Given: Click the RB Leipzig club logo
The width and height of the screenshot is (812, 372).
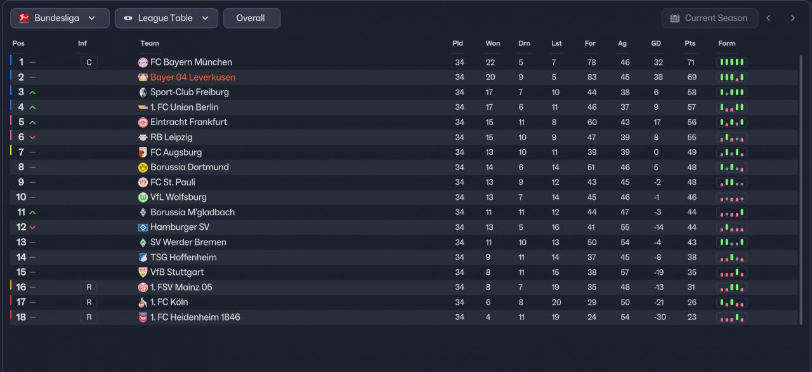Looking at the screenshot, I should (143, 137).
